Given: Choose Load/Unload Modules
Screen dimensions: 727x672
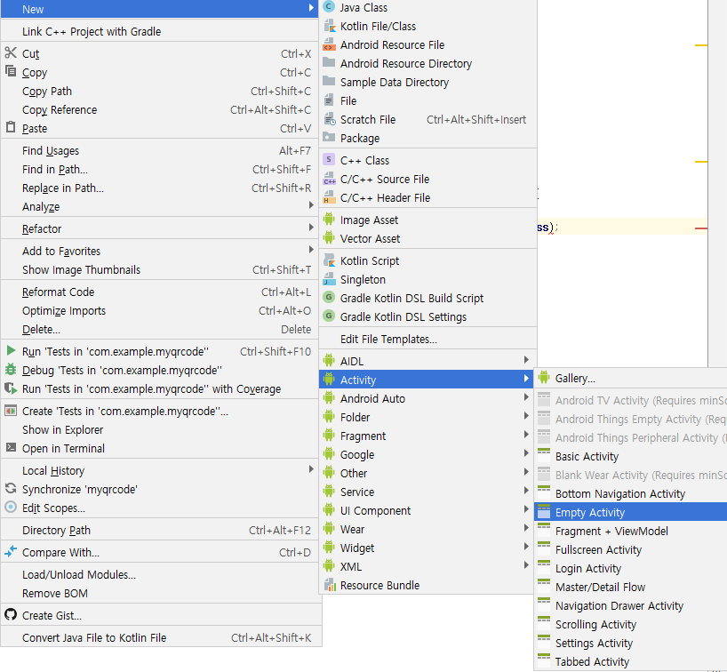Looking at the screenshot, I should 159,574.
